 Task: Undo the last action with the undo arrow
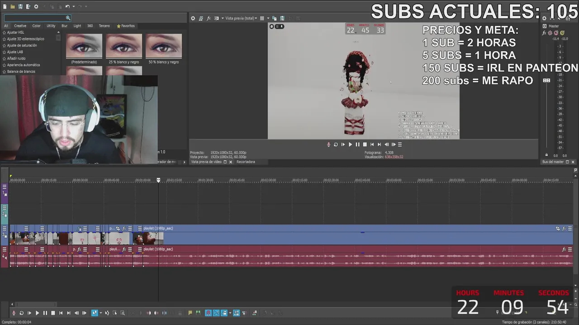[67, 6]
